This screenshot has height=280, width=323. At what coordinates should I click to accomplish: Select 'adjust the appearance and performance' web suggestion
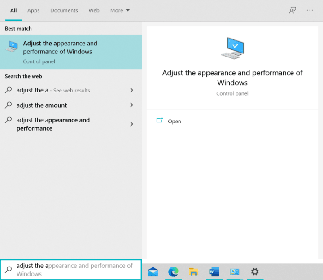click(71, 124)
